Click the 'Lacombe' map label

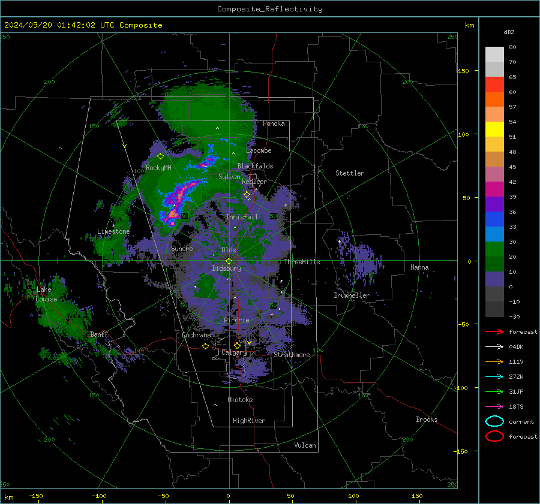click(x=259, y=150)
